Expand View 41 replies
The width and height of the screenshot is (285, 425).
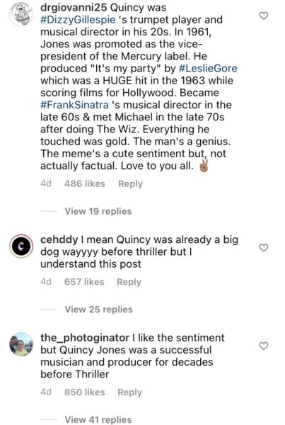point(98,419)
